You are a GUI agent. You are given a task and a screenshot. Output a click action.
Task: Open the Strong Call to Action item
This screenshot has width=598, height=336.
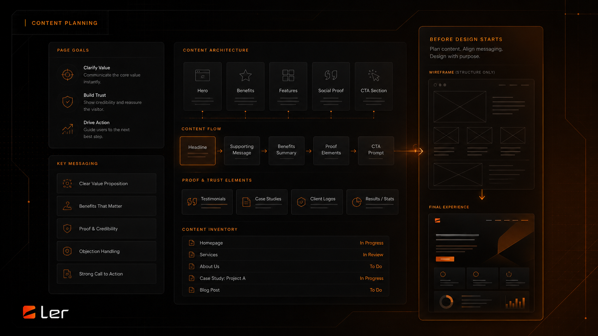(107, 274)
